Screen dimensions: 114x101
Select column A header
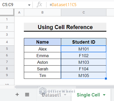coord(19,12)
